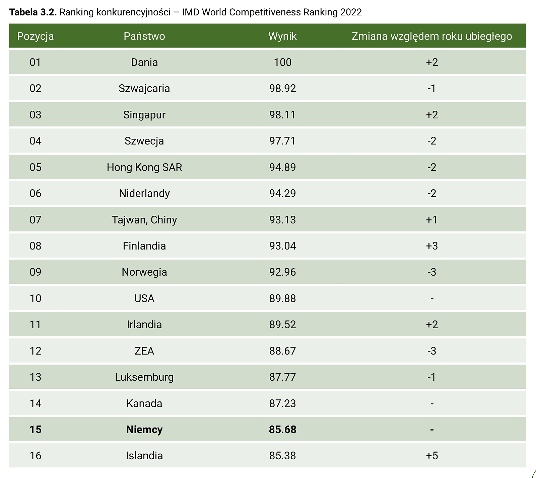Select the 'Kanada' country cell
Viewport: 536px width, 478px height.
[x=144, y=403]
